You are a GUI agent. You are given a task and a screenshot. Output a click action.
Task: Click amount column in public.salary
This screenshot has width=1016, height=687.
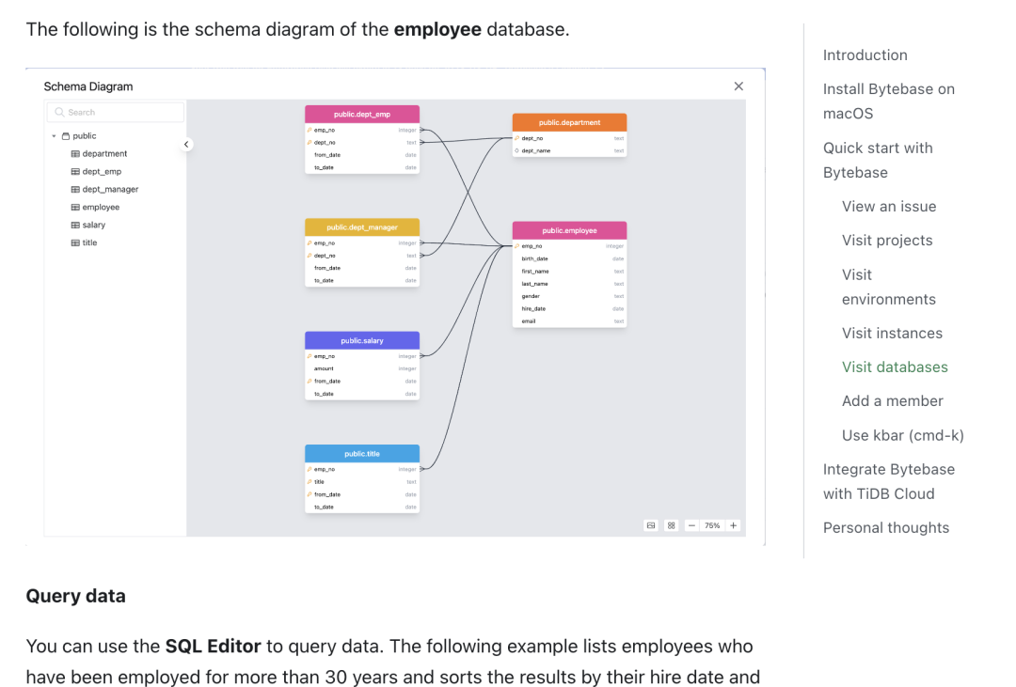click(x=362, y=368)
